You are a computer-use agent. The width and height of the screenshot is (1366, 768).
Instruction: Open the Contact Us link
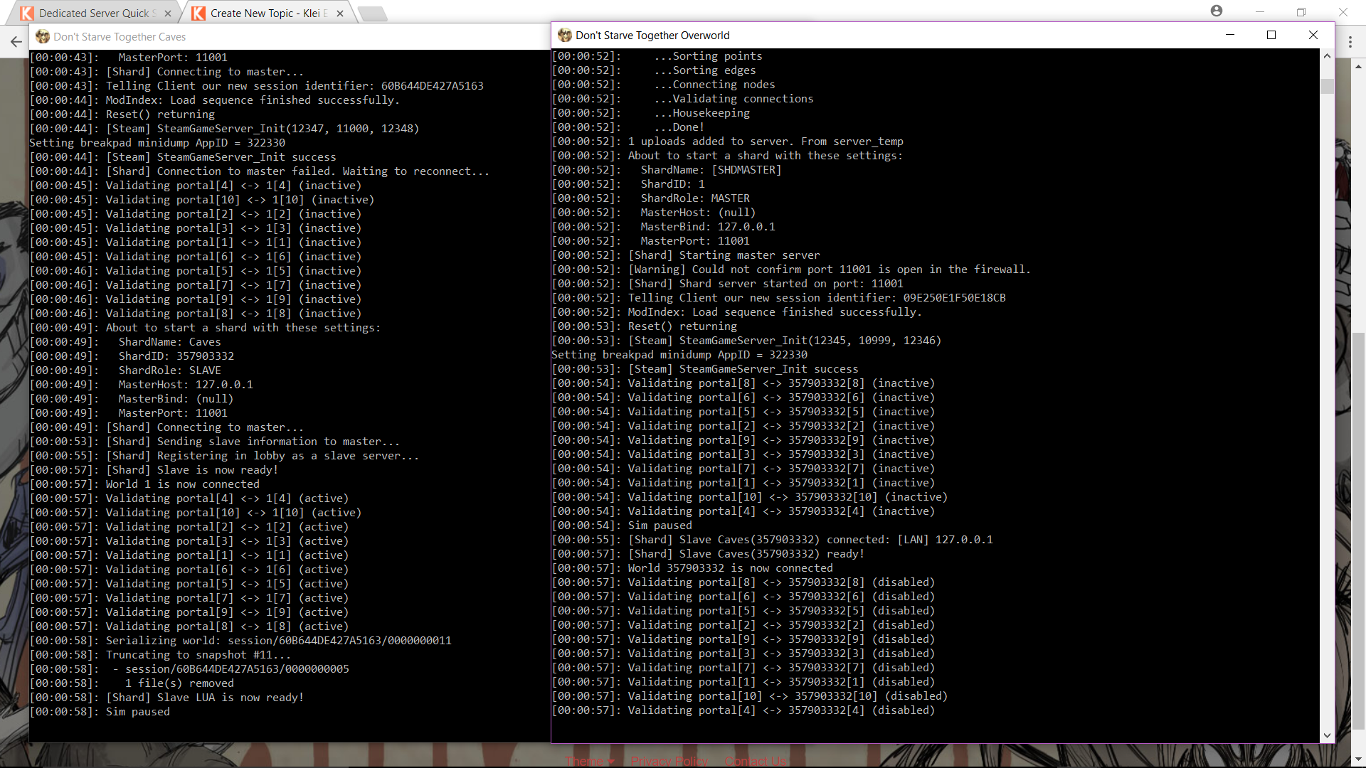[756, 761]
